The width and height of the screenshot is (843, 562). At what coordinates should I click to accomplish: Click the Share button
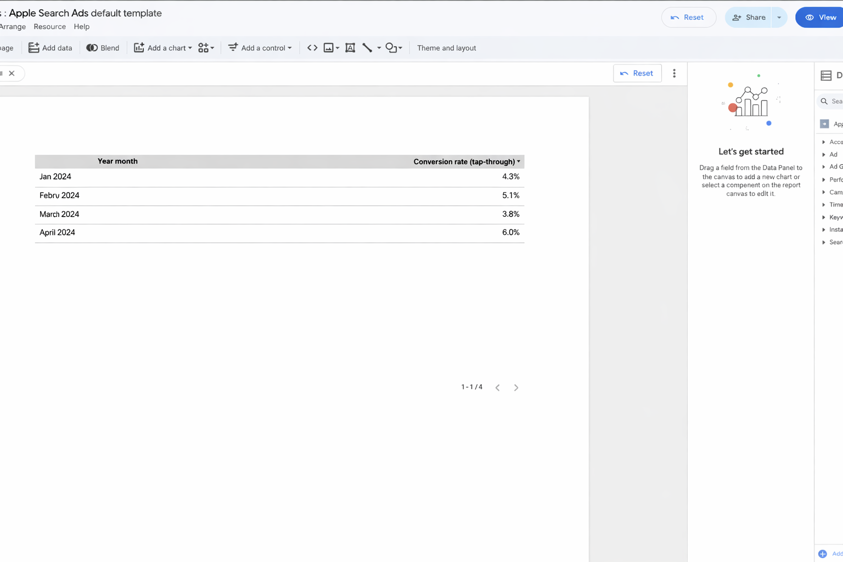(749, 18)
